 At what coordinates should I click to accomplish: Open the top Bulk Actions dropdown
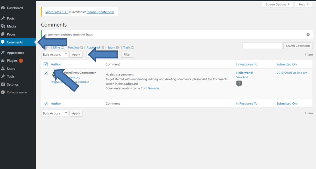pos(55,54)
